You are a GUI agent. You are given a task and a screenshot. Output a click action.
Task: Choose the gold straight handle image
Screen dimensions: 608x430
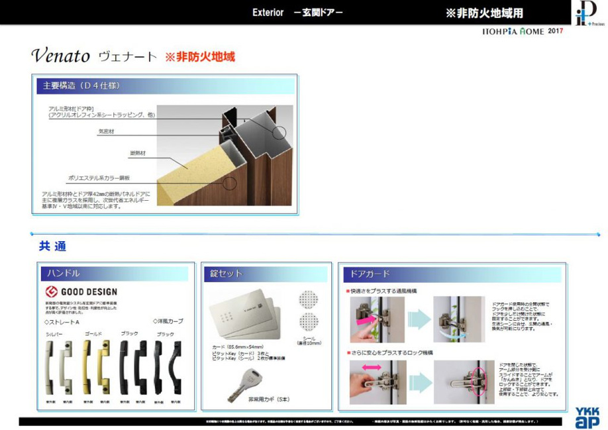pos(97,367)
